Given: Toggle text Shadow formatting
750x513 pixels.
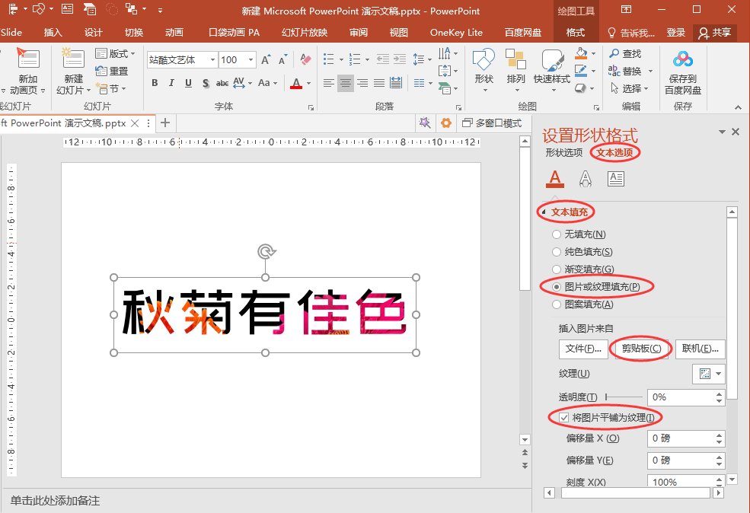Looking at the screenshot, I should pyautogui.click(x=206, y=83).
